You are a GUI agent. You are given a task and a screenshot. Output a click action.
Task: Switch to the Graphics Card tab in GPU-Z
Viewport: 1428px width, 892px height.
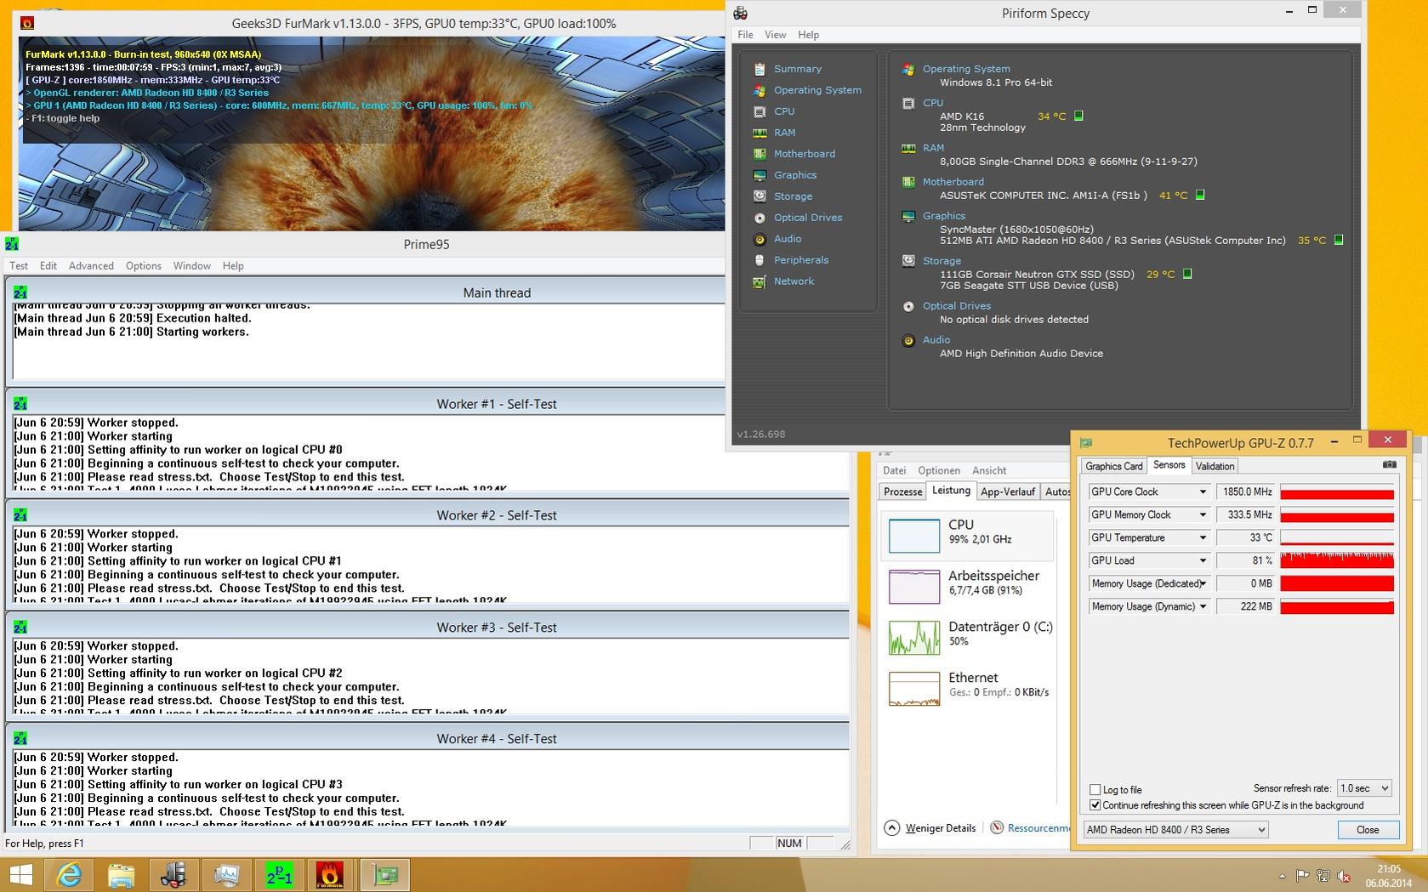pos(1114,466)
